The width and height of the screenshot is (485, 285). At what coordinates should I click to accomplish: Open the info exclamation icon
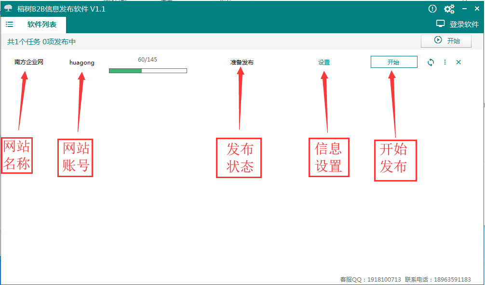432,9
